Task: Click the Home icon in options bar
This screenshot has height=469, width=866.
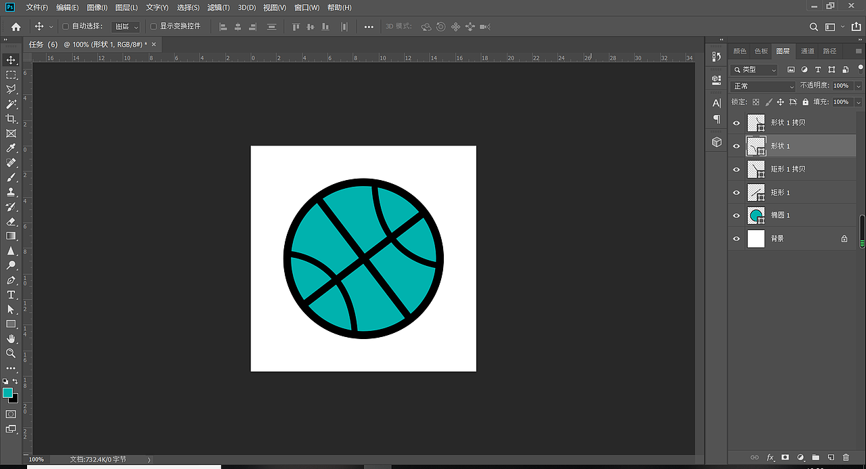Action: click(16, 26)
